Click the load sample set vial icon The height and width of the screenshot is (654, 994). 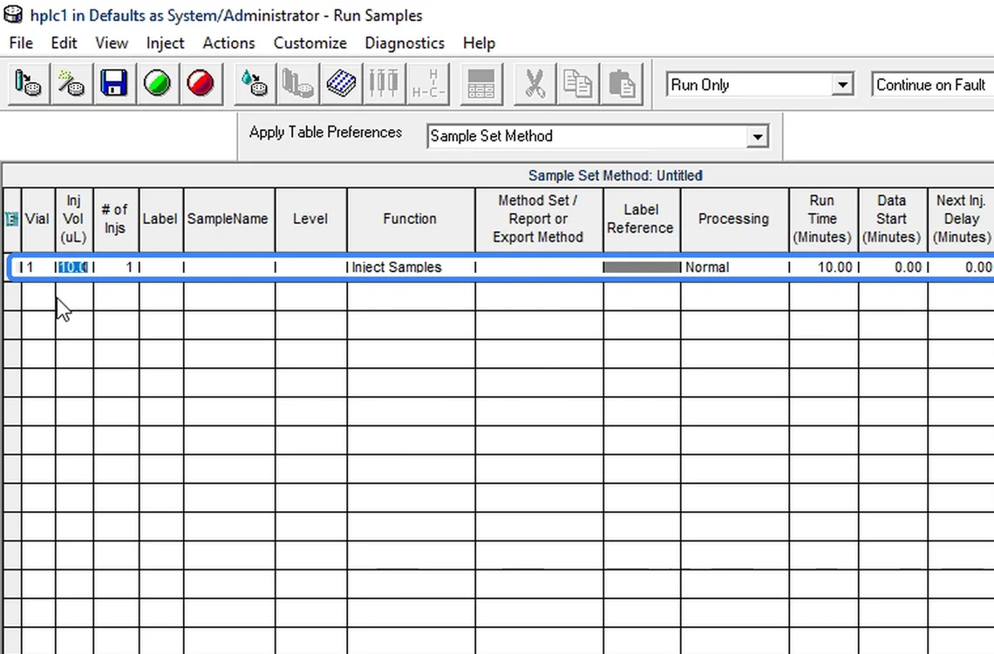point(29,84)
